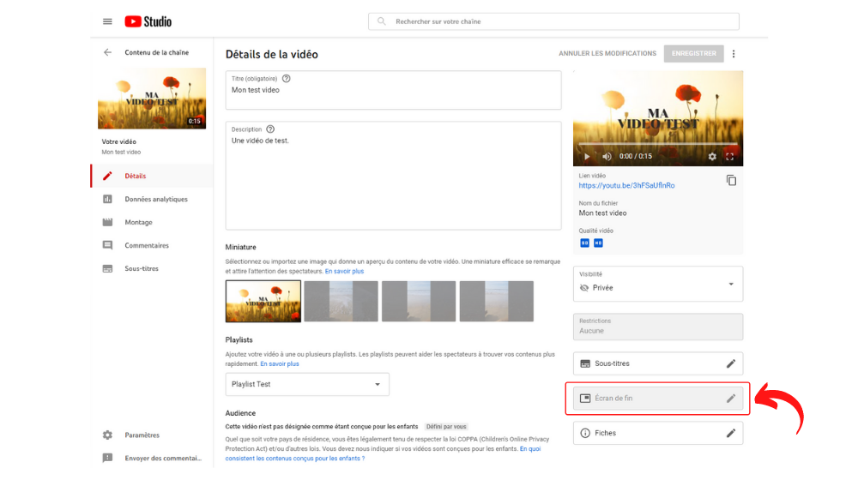
Task: Click the feedback exclamation icon
Action: click(107, 458)
